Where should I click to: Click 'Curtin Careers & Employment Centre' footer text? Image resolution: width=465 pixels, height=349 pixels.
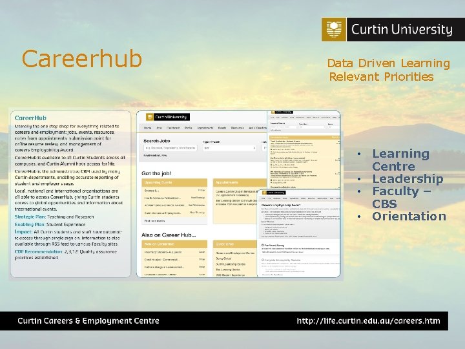pos(88,321)
